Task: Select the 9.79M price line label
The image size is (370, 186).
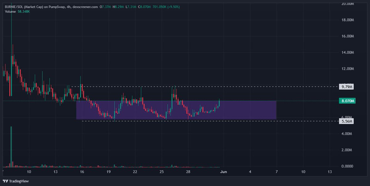Action: coord(347,87)
